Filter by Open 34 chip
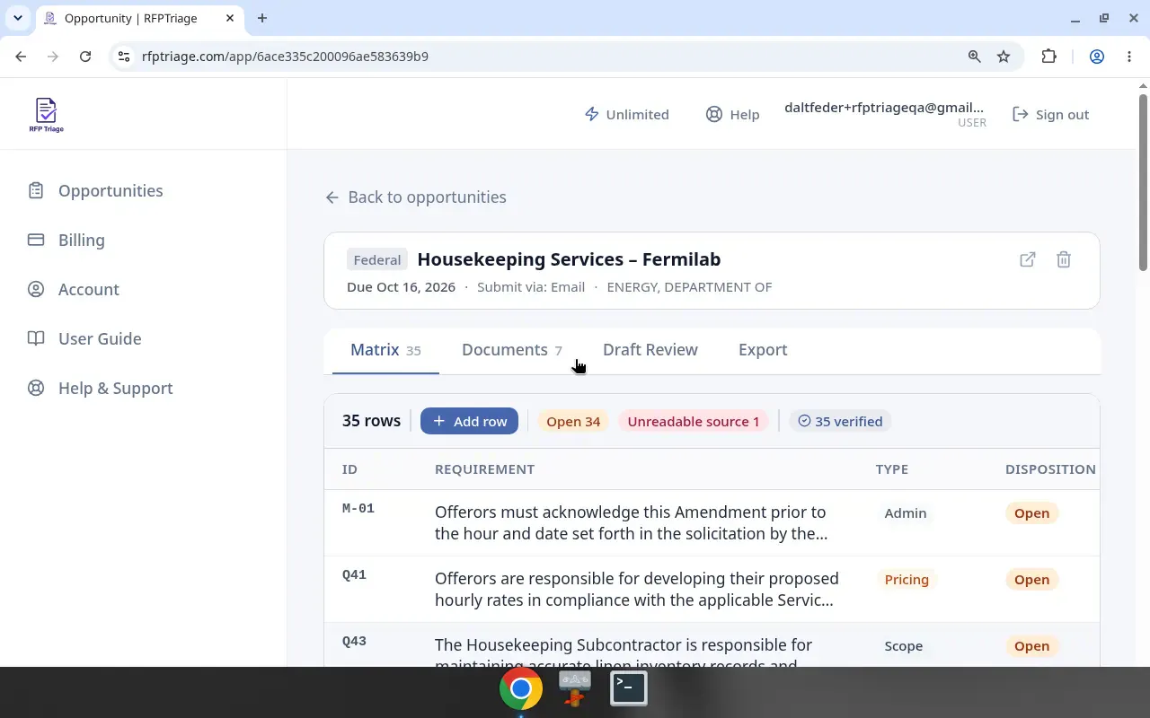This screenshot has height=718, width=1150. (573, 421)
